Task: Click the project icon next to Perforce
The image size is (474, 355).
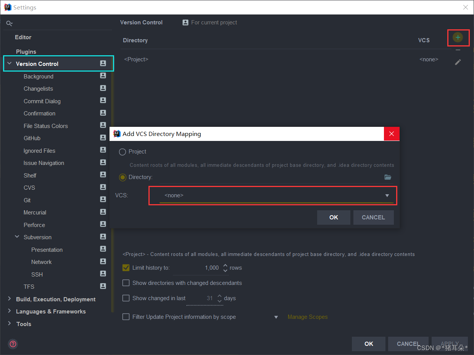Action: coord(103,224)
